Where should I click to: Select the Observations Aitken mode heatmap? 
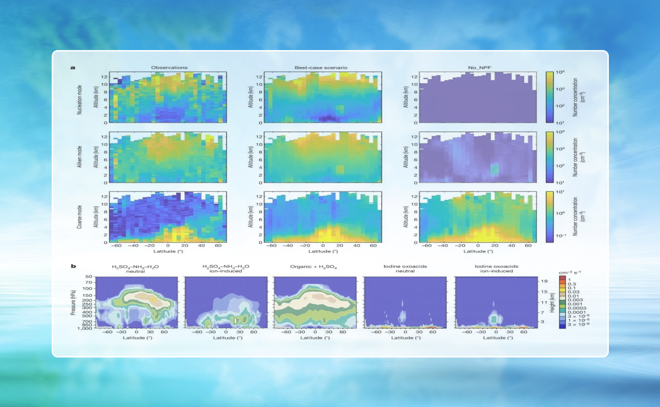point(168,157)
